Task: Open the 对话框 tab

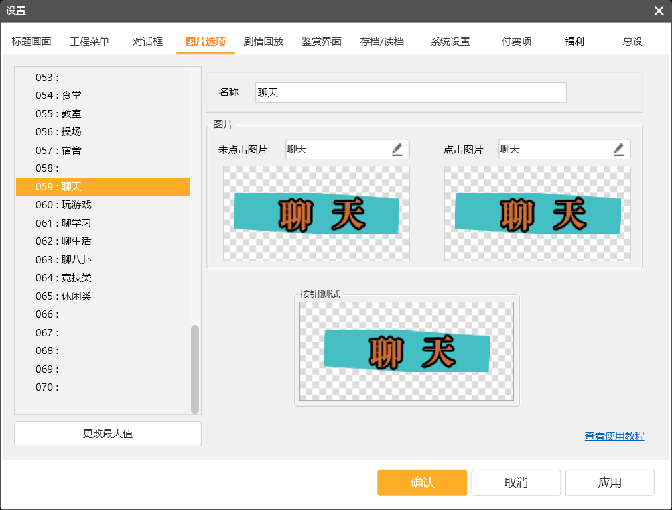Action: tap(147, 41)
